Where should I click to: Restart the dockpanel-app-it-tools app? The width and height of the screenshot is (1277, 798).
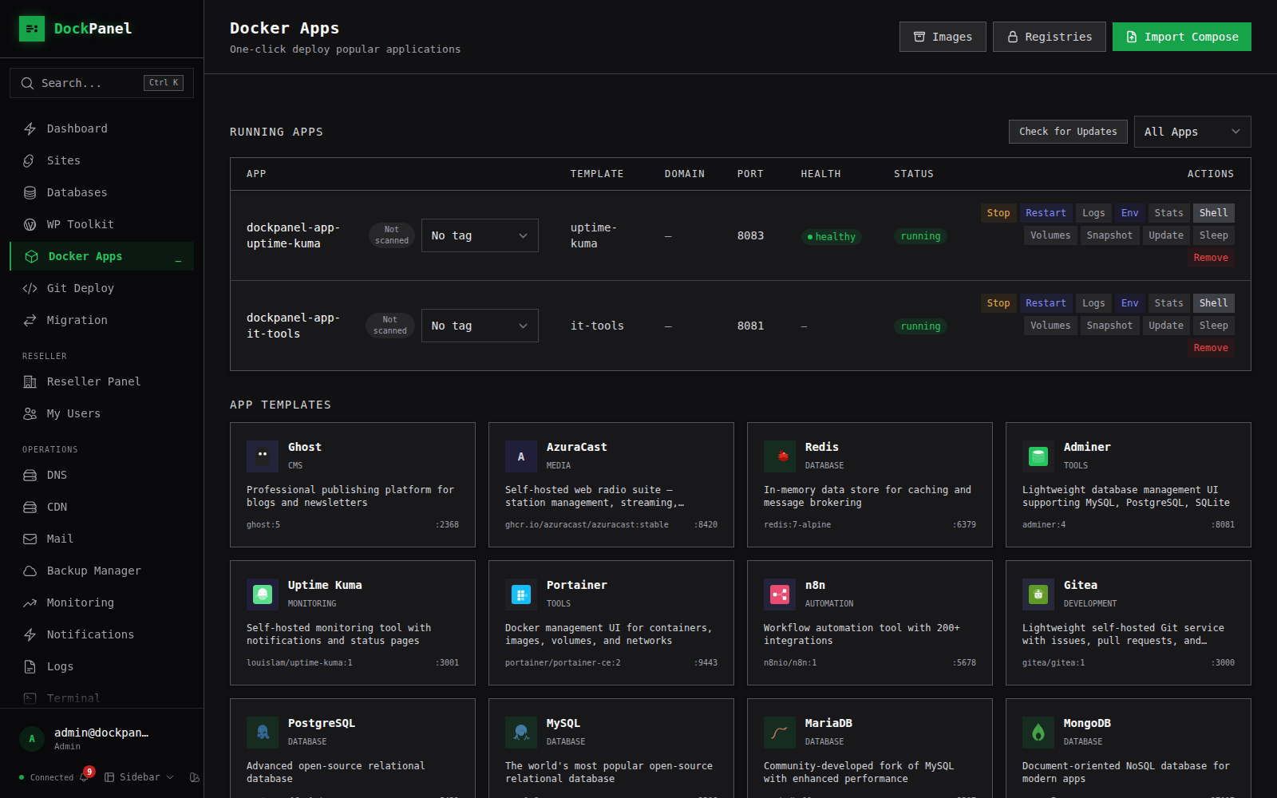pos(1046,303)
